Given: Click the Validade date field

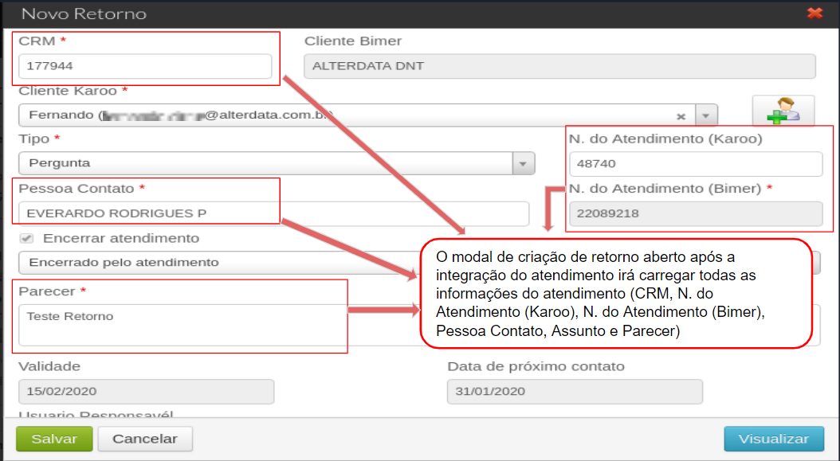Looking at the screenshot, I should [147, 392].
